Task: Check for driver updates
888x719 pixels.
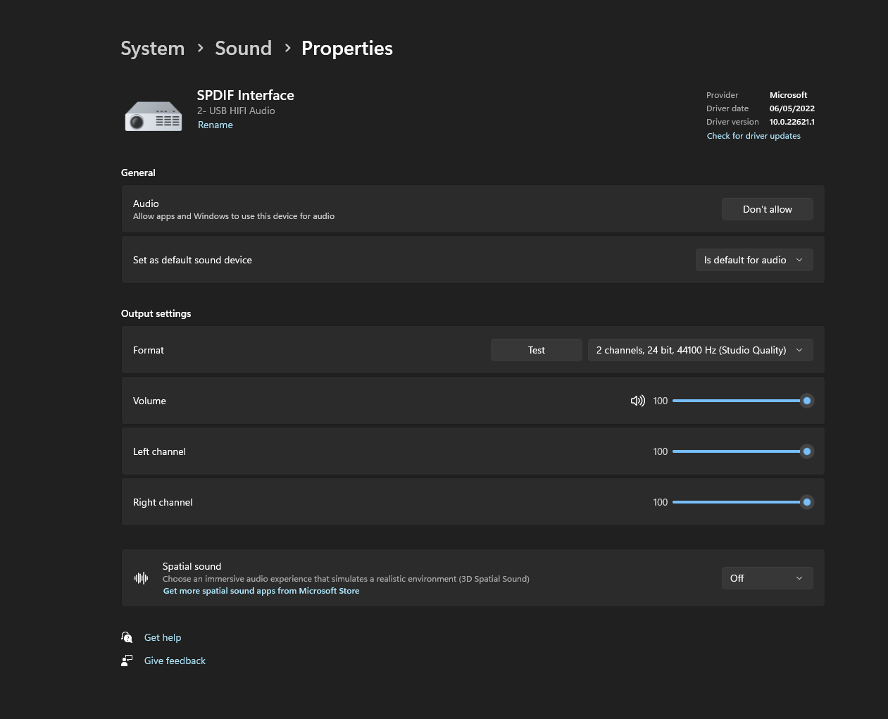Action: 753,136
